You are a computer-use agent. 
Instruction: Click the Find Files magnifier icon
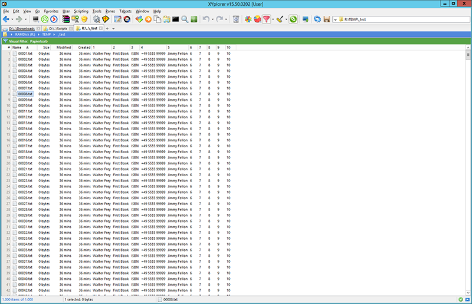185,19
